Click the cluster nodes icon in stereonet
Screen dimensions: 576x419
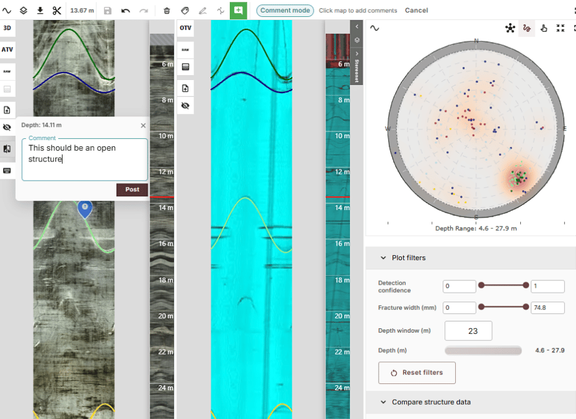[510, 28]
